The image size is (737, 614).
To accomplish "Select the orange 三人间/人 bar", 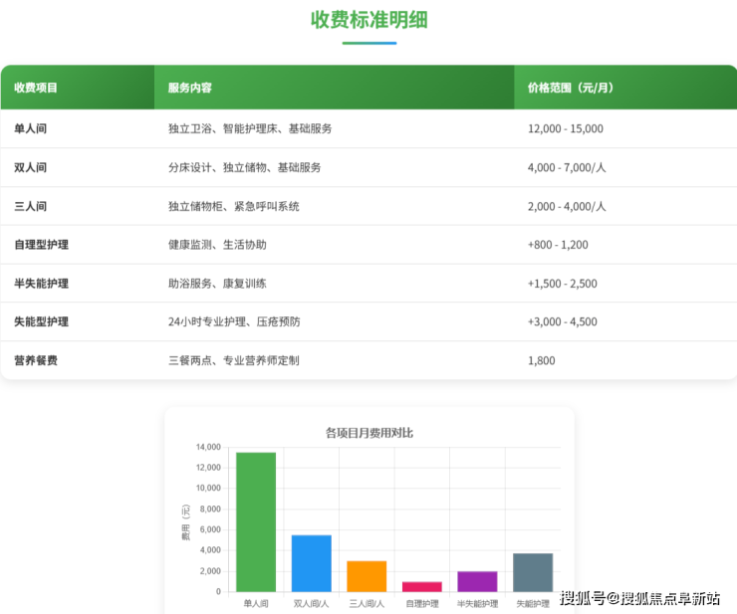I will (x=367, y=576).
